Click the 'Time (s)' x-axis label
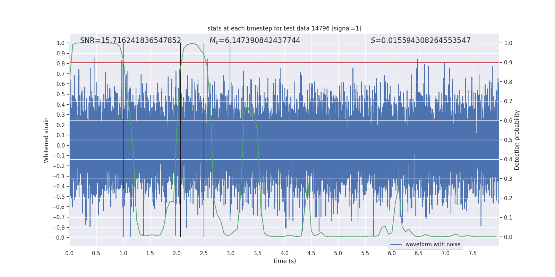Screen dimensions: 555x277 284,261
